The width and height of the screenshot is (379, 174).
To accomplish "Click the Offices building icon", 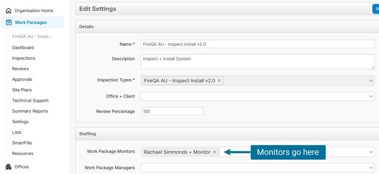I will tap(9, 167).
